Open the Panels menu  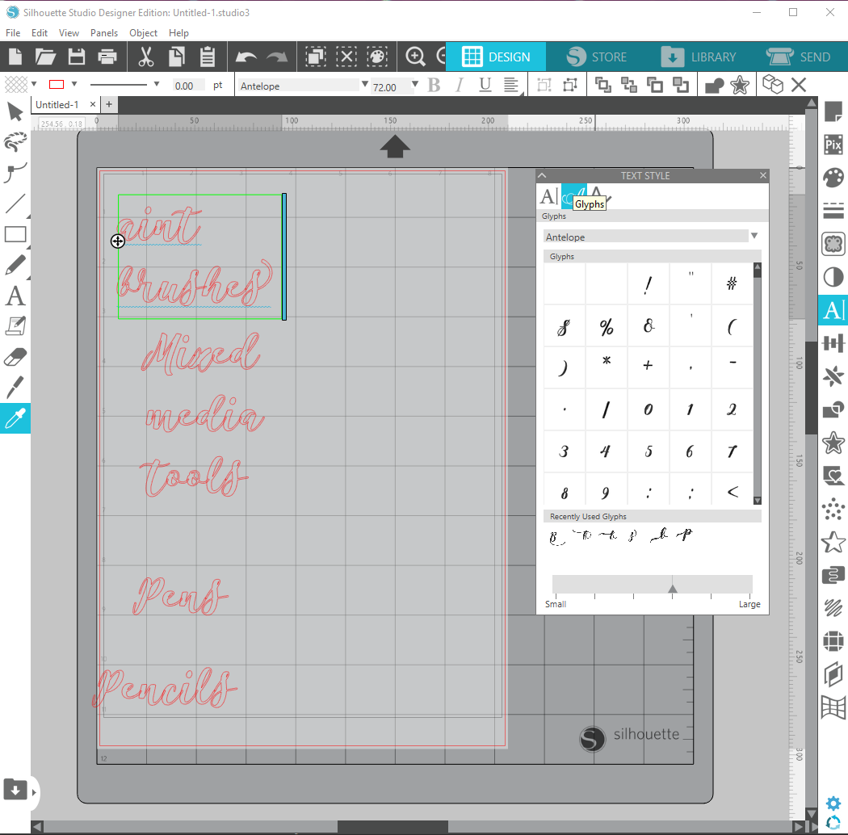pos(104,33)
